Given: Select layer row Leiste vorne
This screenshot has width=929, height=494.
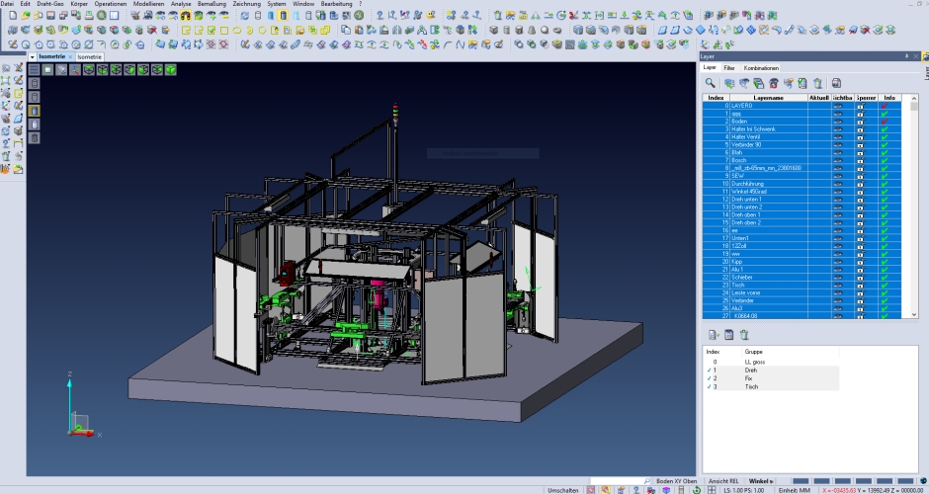Looking at the screenshot, I should [802, 292].
